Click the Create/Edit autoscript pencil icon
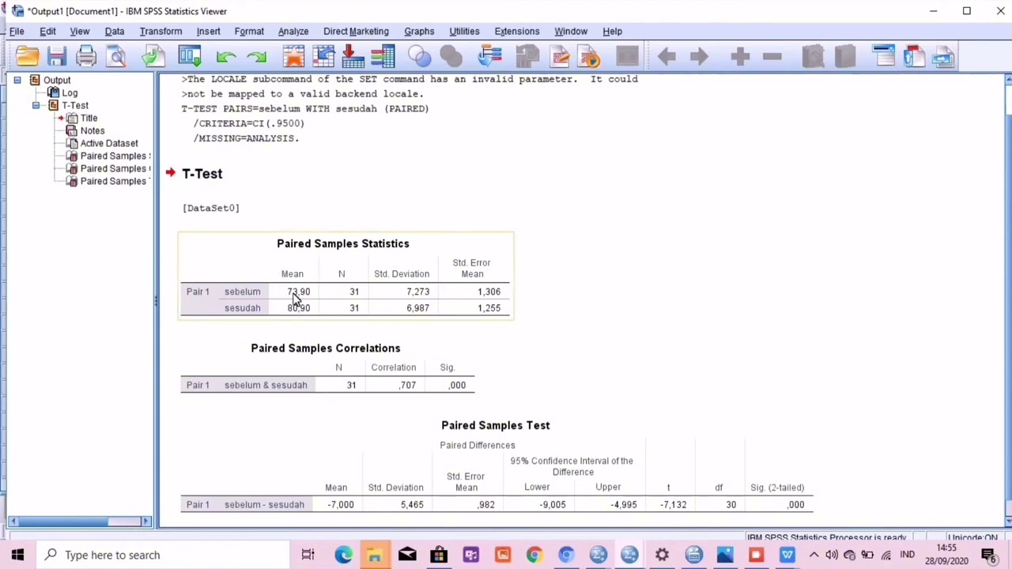1012x569 pixels. click(560, 56)
